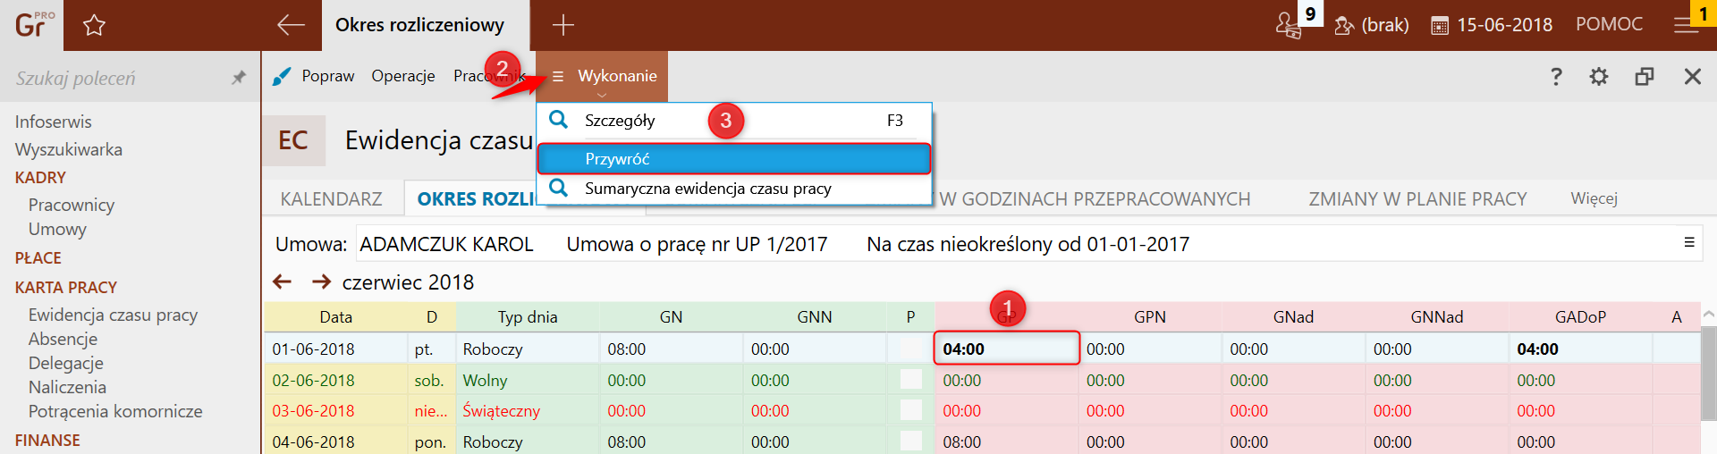Image resolution: width=1717 pixels, height=454 pixels.
Task: Open Wyszukiwarka in the sidebar
Action: click(x=68, y=149)
